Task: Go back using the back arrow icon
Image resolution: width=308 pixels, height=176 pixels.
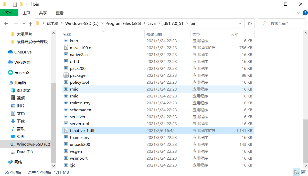Action: pyautogui.click(x=6, y=23)
